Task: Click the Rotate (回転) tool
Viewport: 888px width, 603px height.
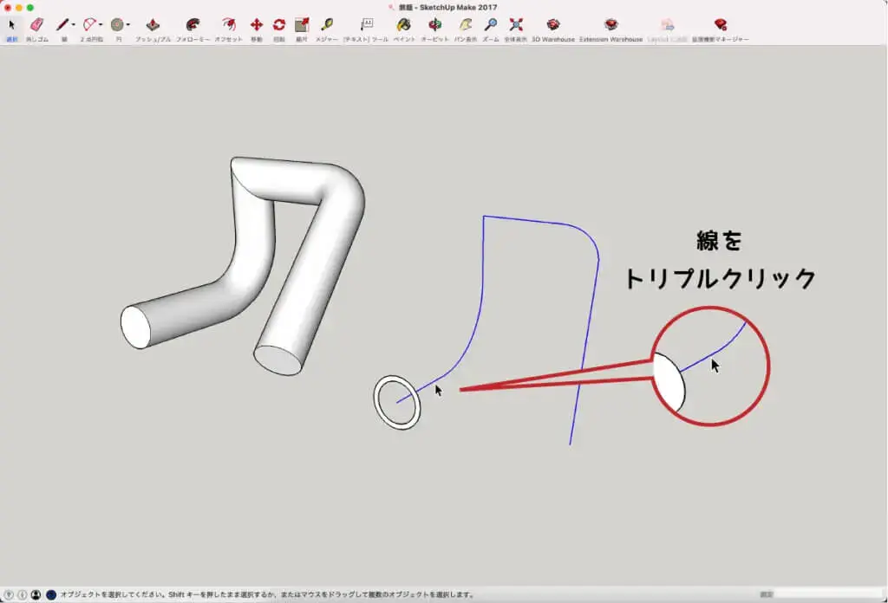Action: (279, 25)
